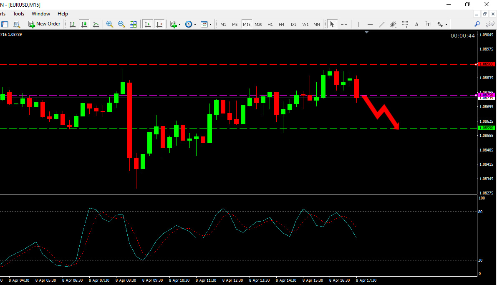
Task: Click the magenta 1.08750 price level label
Action: click(x=486, y=95)
